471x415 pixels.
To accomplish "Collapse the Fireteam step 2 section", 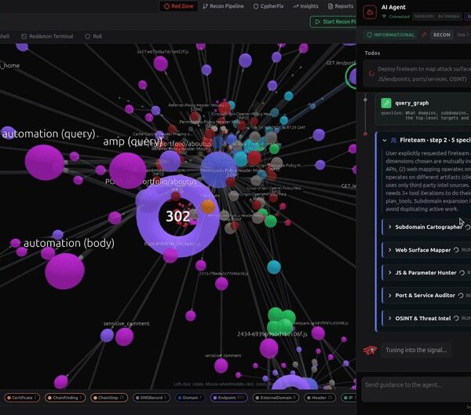I will click(385, 140).
